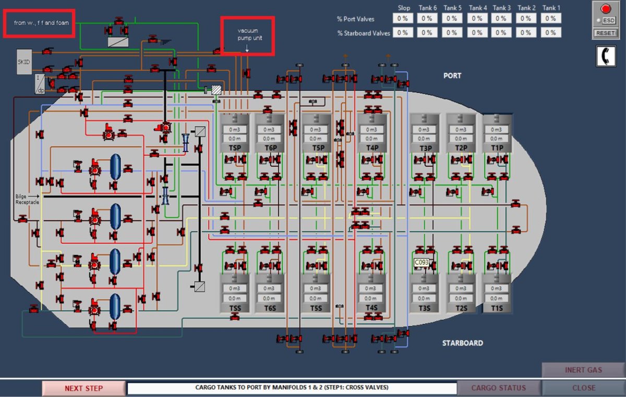Click the T4P cargo tank
The width and height of the screenshot is (626, 397).
click(x=372, y=133)
